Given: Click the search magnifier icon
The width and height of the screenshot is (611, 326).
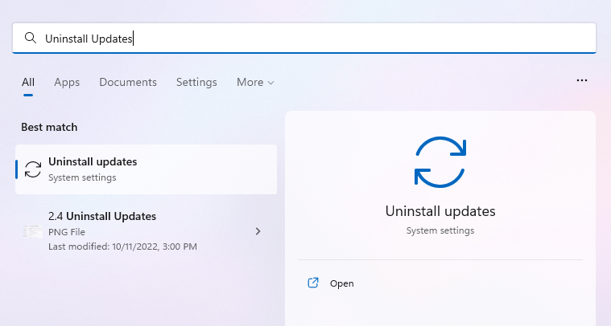Looking at the screenshot, I should [31, 38].
